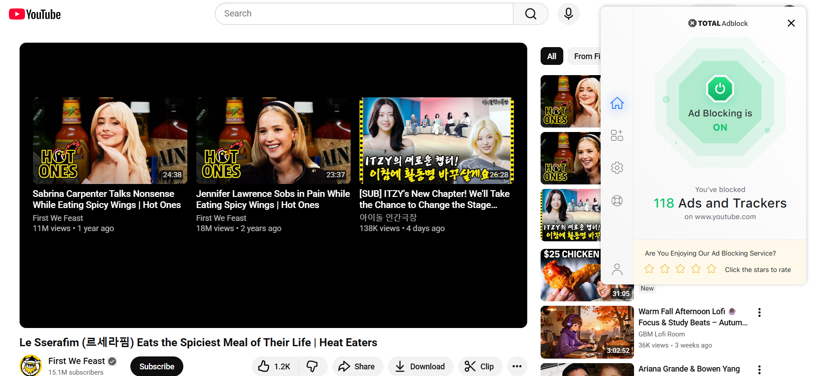Open the First We Feast channel name

[x=77, y=361]
